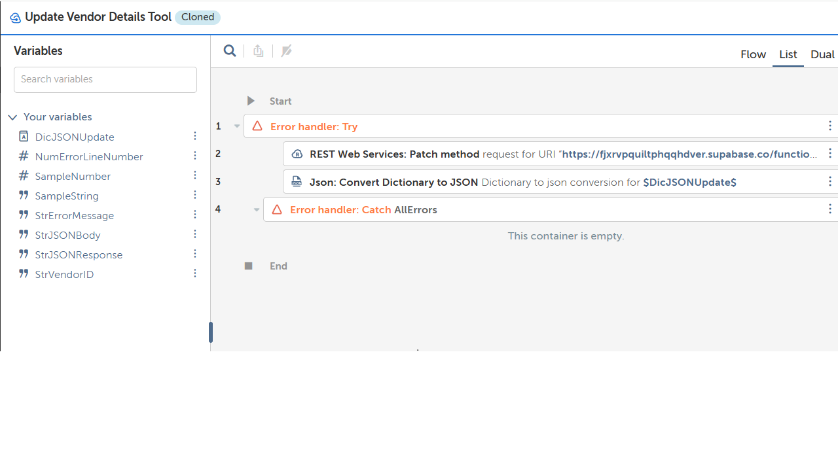Click the Search variables input field
Viewport: 838px width, 471px height.
(x=105, y=79)
